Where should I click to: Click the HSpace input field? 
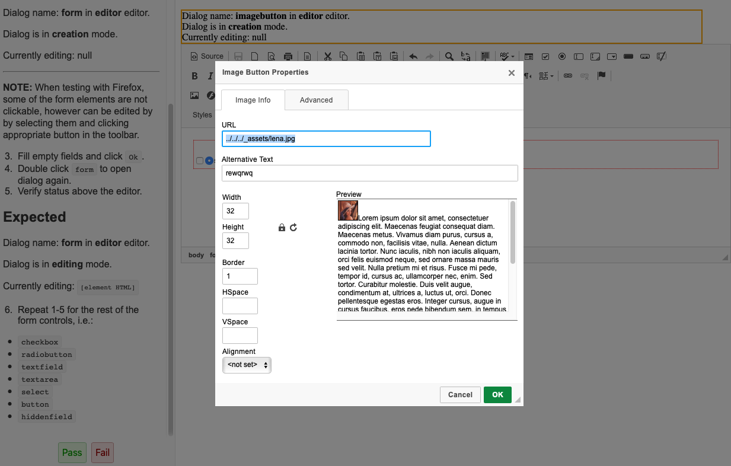pyautogui.click(x=240, y=306)
